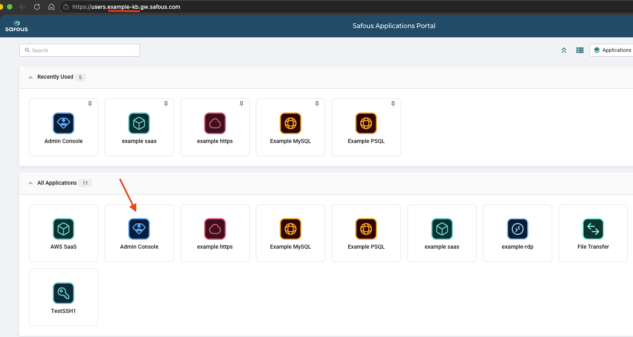Go back using browser back arrow
633x337 pixels.
point(23,7)
